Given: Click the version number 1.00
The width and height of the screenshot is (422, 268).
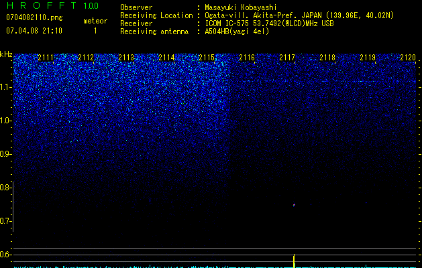Looking at the screenshot, I should [x=91, y=5].
